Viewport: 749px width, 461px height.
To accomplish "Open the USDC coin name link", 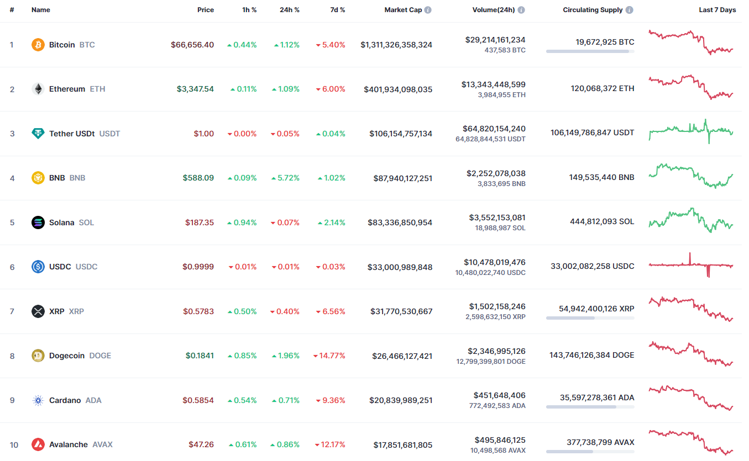I will tap(60, 267).
